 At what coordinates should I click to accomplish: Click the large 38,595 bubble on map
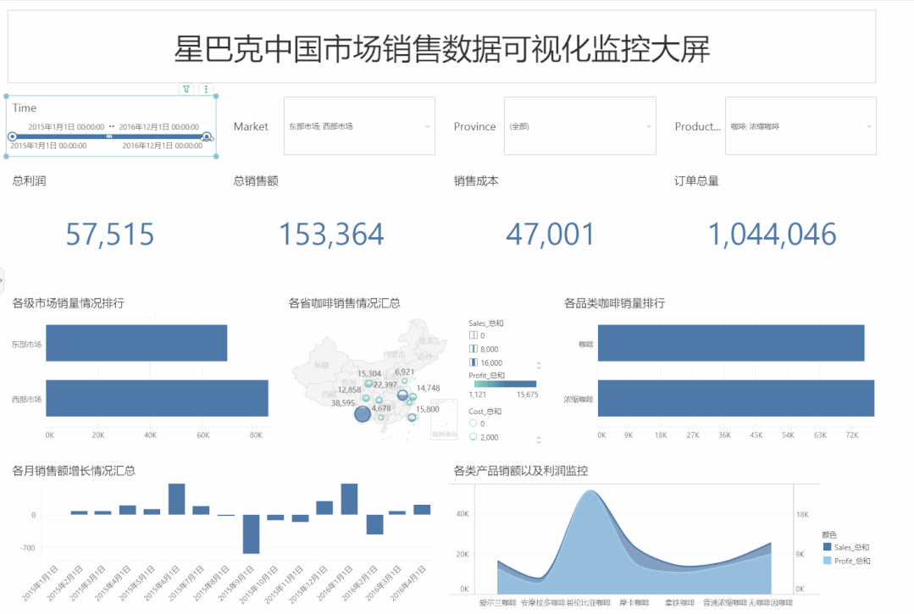pyautogui.click(x=363, y=414)
